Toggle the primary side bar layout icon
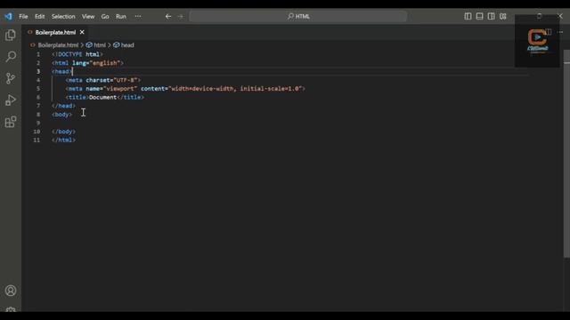Image resolution: width=570 pixels, height=320 pixels. (468, 16)
